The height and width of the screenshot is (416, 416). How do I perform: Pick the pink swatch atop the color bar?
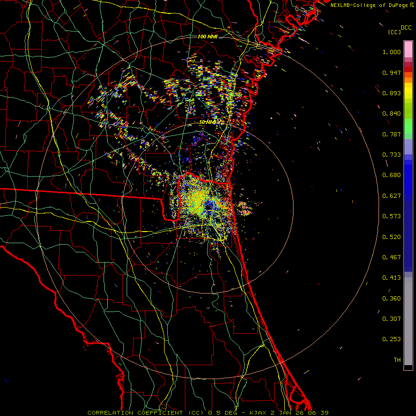(x=408, y=49)
